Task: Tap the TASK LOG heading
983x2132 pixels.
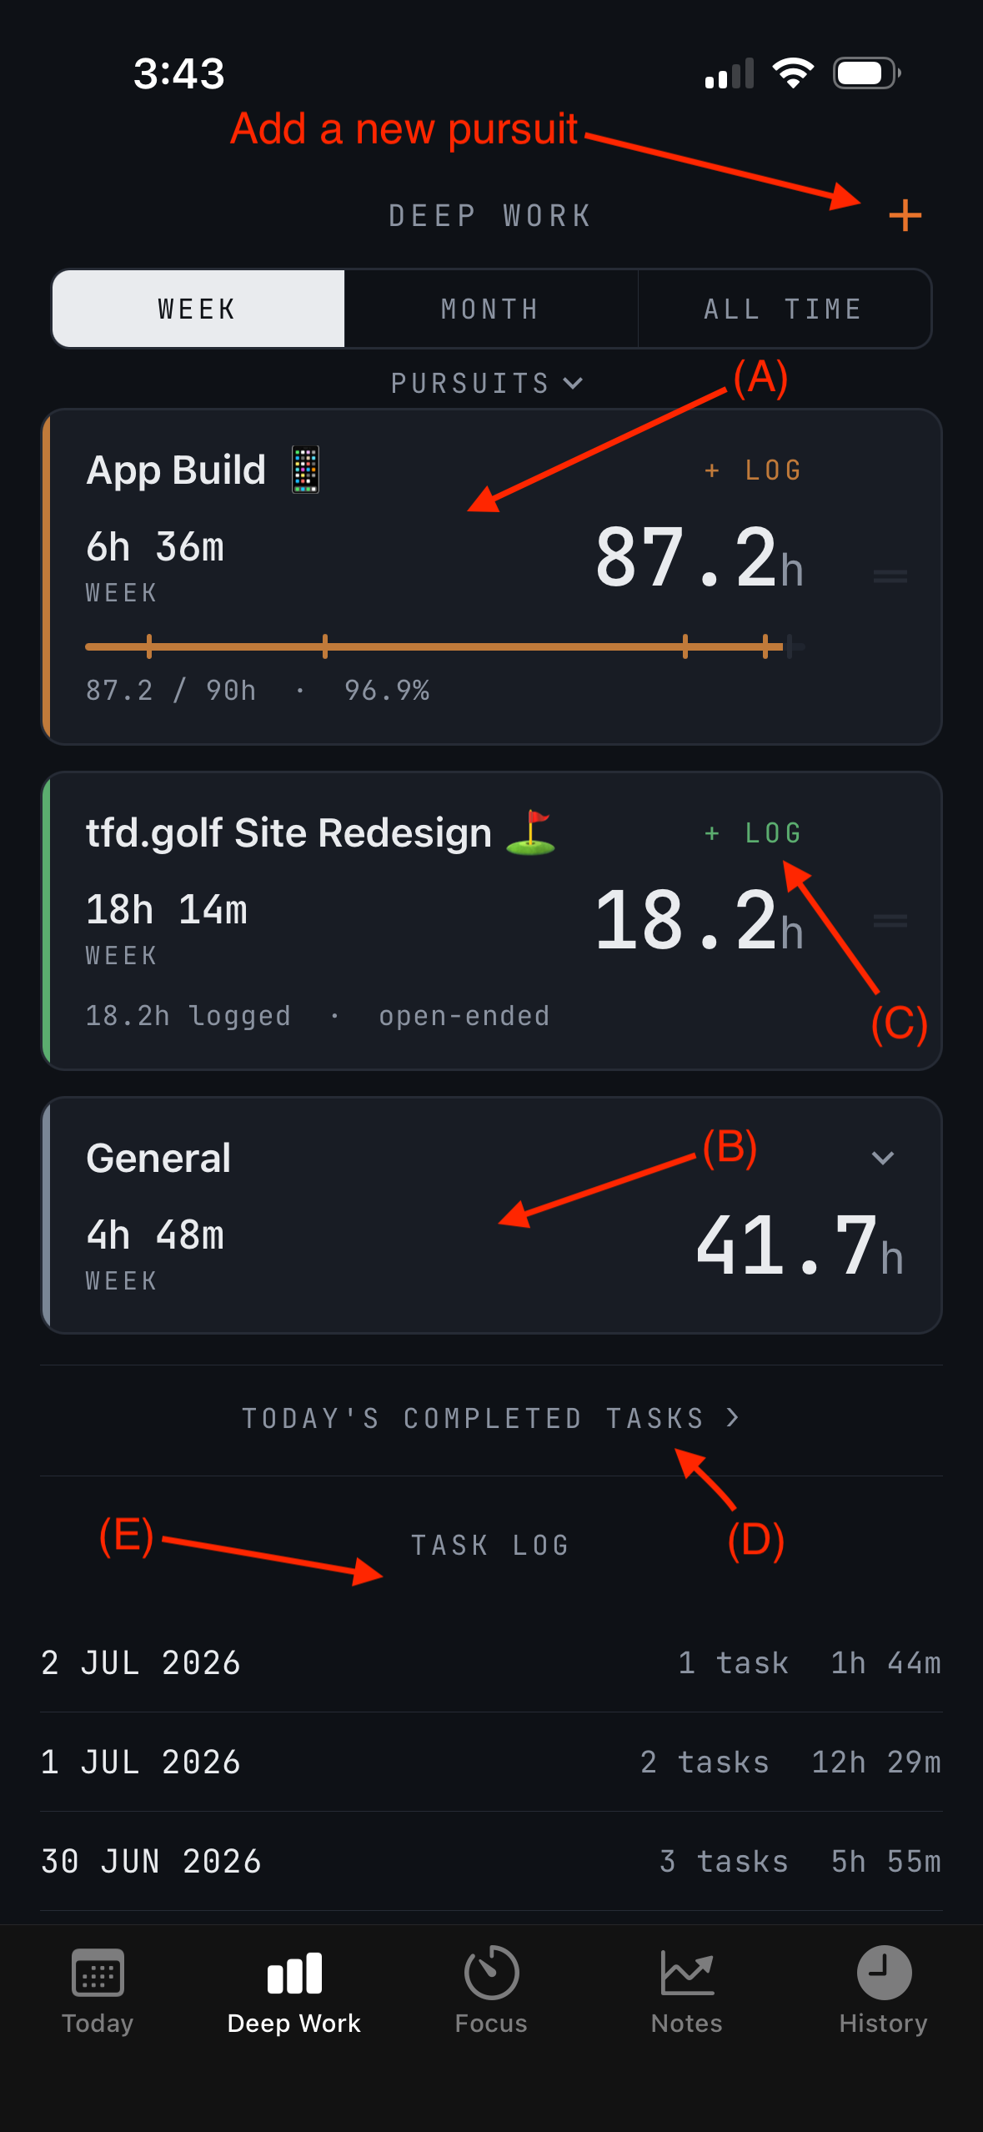Action: 490,1546
